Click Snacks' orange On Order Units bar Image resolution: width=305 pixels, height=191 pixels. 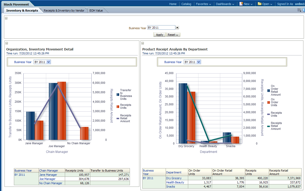[x=235, y=140]
